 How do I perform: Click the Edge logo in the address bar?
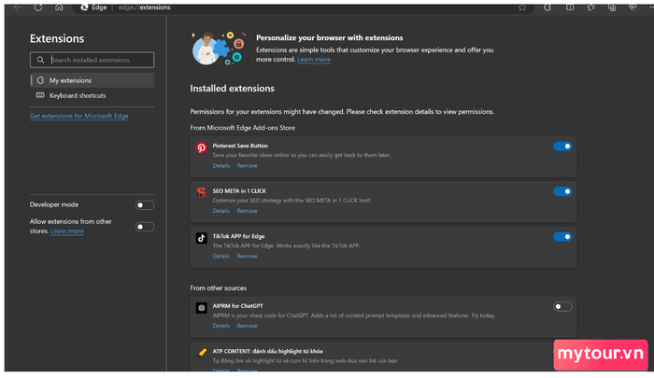pyautogui.click(x=84, y=7)
